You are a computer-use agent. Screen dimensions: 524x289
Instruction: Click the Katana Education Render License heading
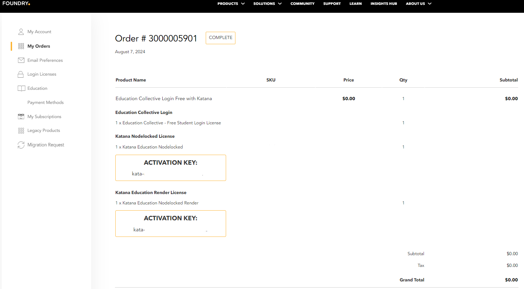pos(151,193)
